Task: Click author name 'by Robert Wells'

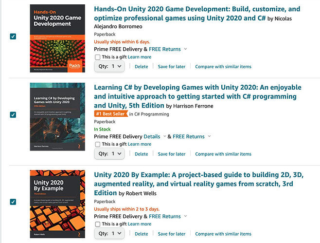Action: point(138,193)
